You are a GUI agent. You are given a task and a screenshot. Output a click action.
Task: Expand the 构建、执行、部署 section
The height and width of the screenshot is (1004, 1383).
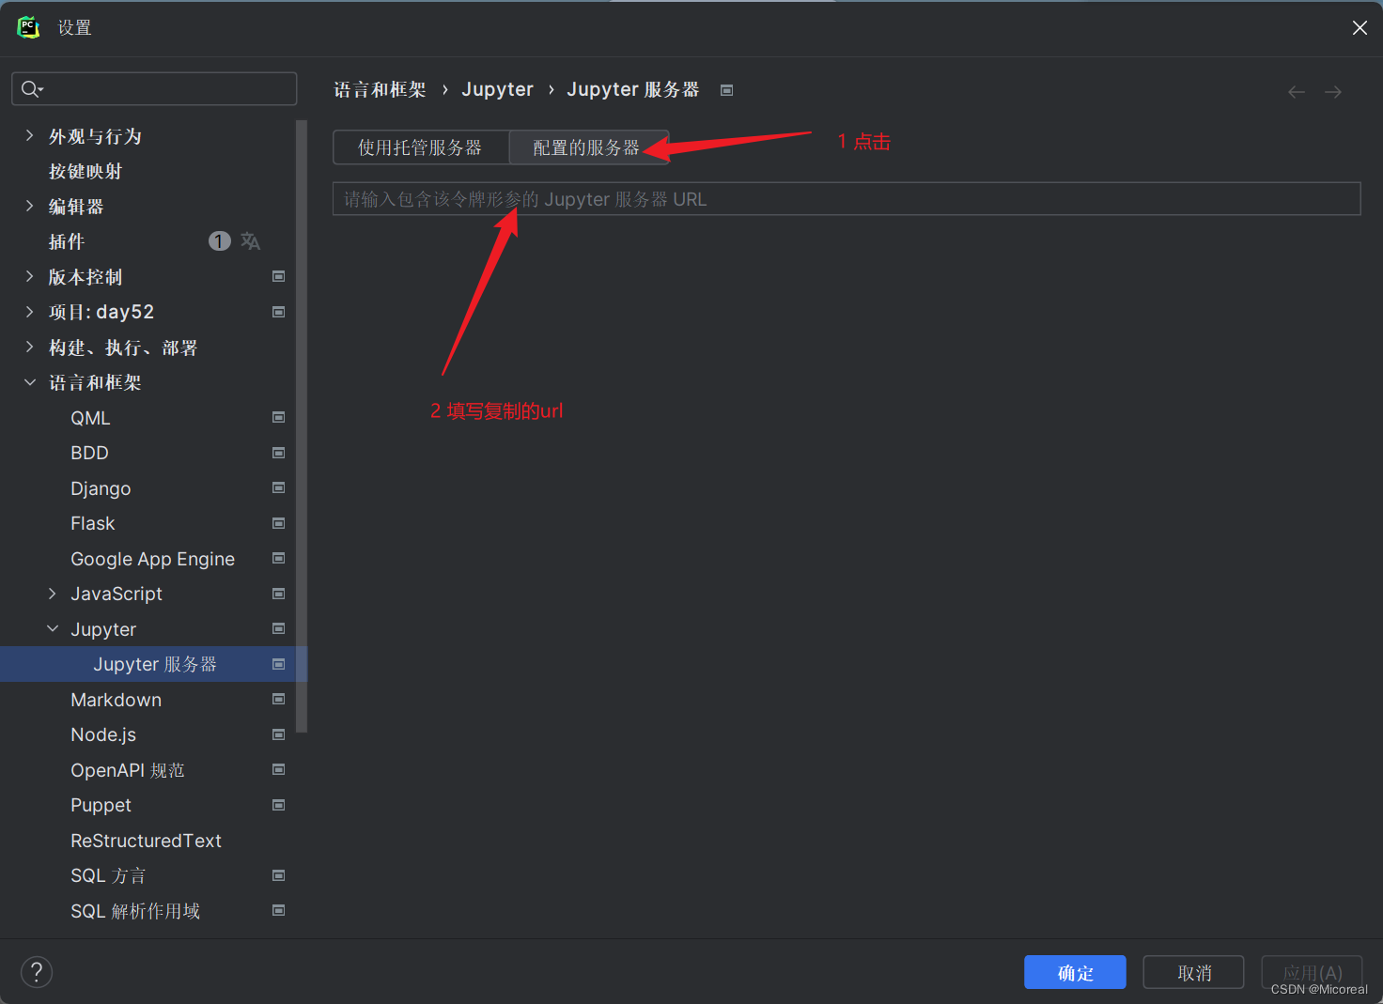tap(29, 347)
